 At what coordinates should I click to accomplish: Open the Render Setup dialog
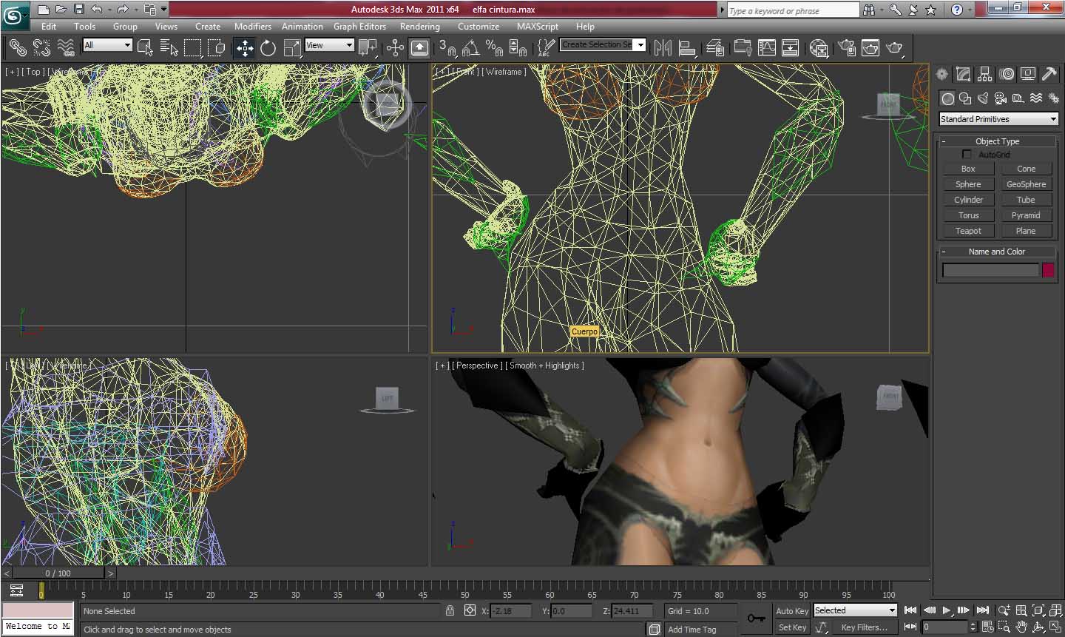pos(847,48)
